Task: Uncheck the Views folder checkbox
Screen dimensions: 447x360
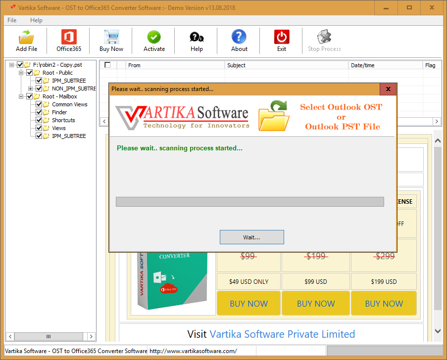Action: pyautogui.click(x=39, y=128)
